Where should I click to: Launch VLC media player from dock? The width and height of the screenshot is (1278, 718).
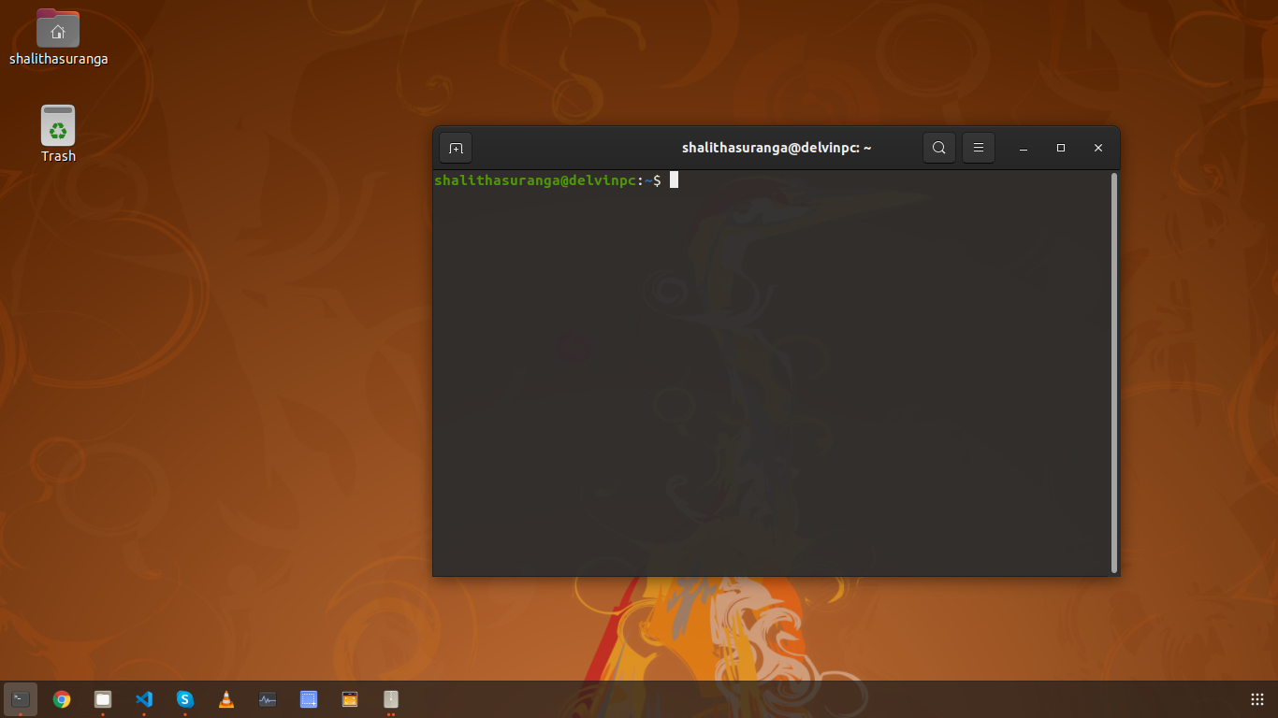(226, 698)
